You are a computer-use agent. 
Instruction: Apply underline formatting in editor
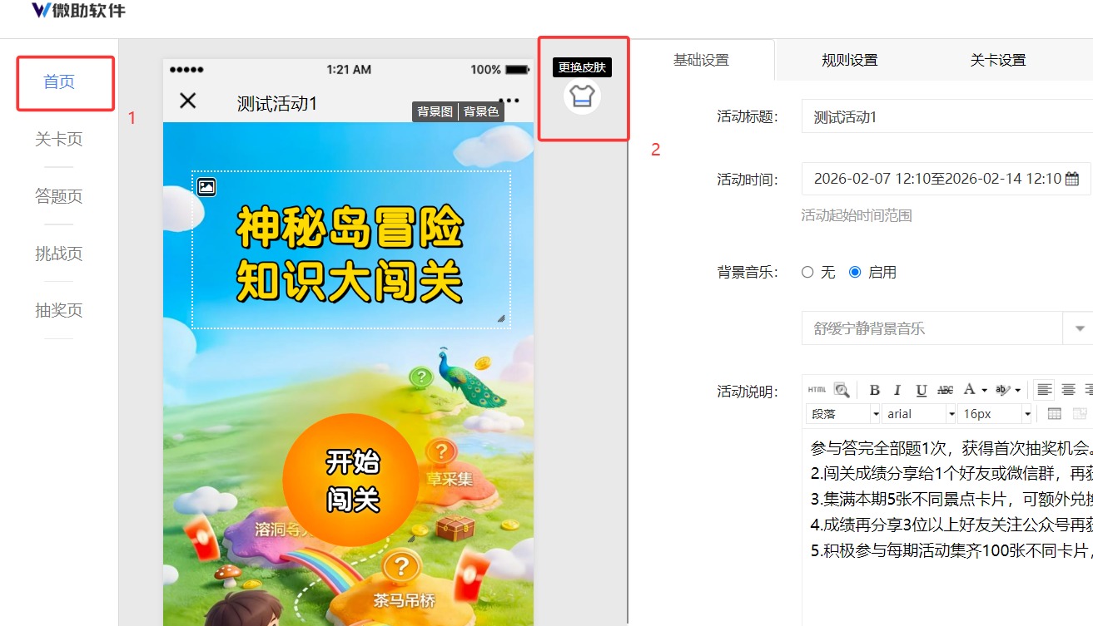pyautogui.click(x=921, y=390)
